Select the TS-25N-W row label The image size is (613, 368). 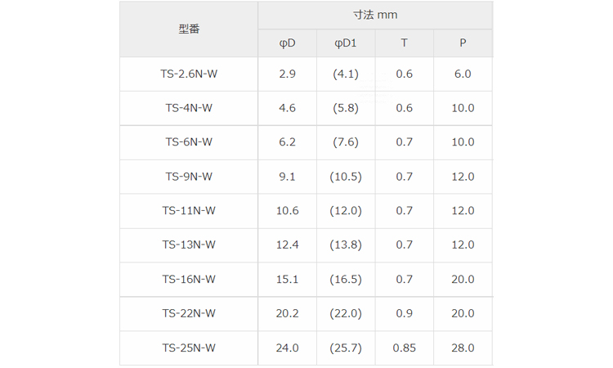pos(189,348)
